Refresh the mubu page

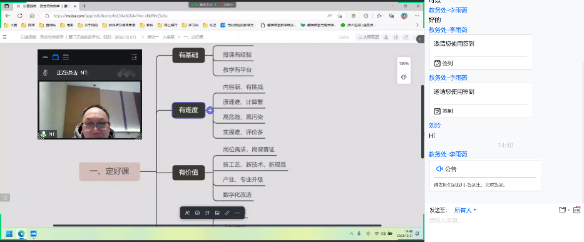coord(20,16)
